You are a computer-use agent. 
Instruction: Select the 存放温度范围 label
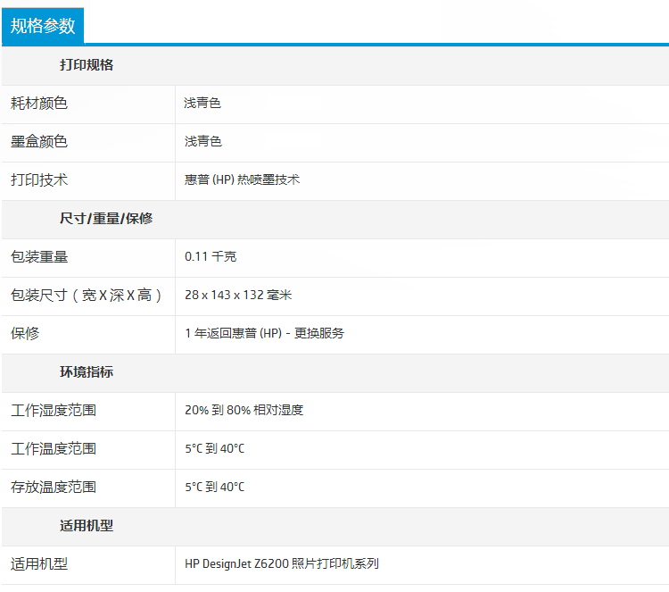coord(54,488)
